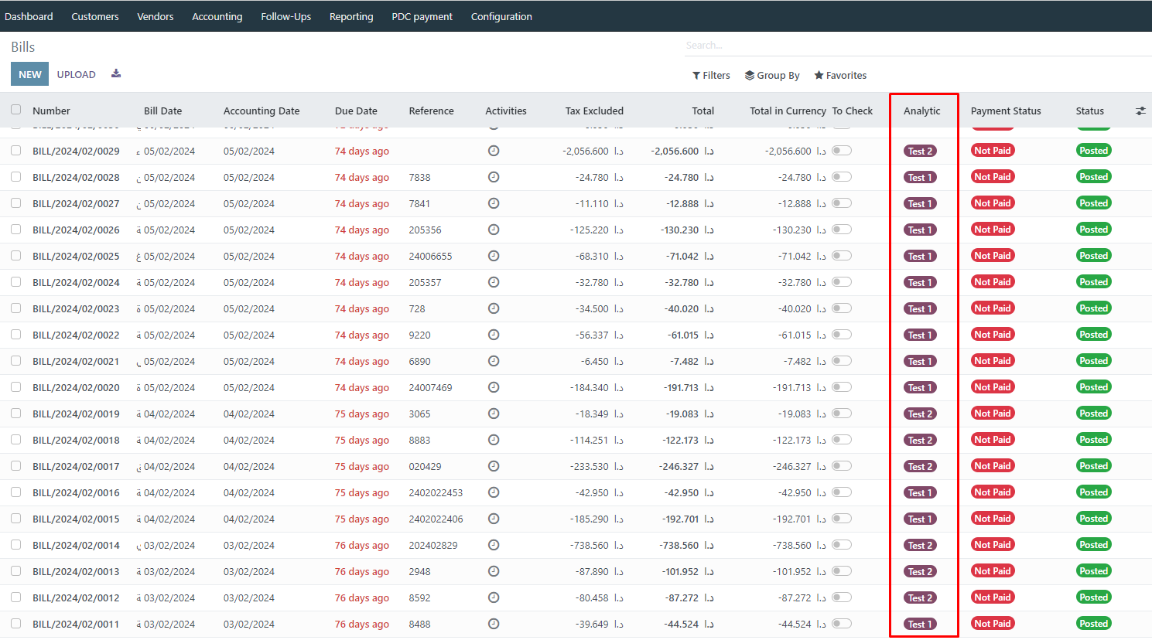1152x640 pixels.
Task: Sort by the Tax Excluded column header
Action: click(x=594, y=111)
